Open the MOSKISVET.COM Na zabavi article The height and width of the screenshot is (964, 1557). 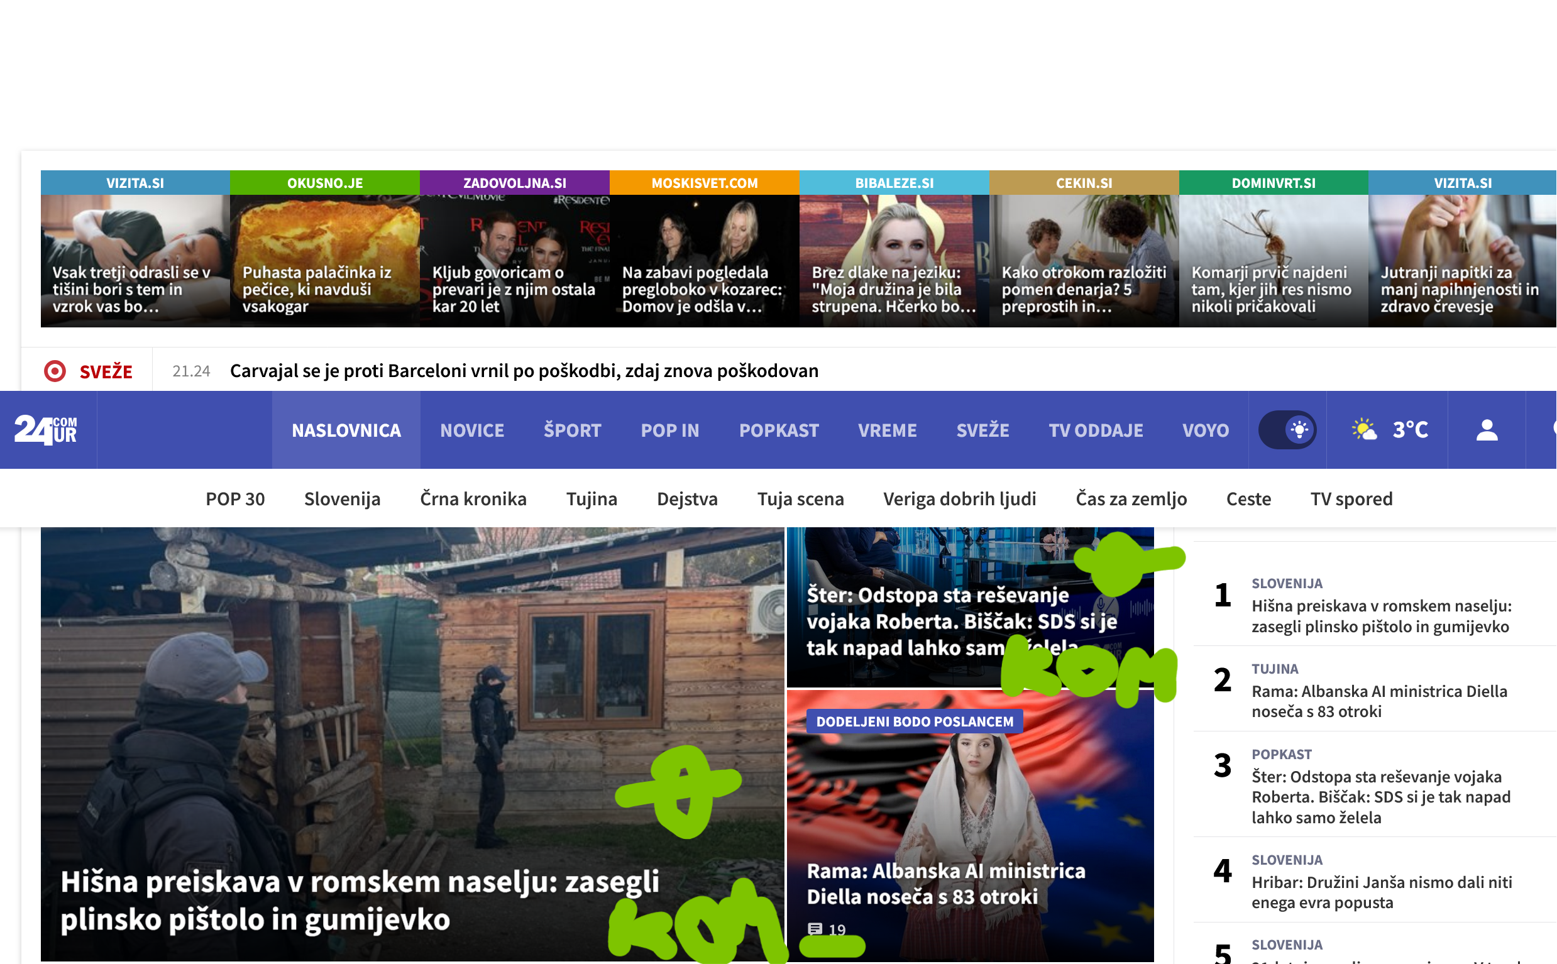704,260
